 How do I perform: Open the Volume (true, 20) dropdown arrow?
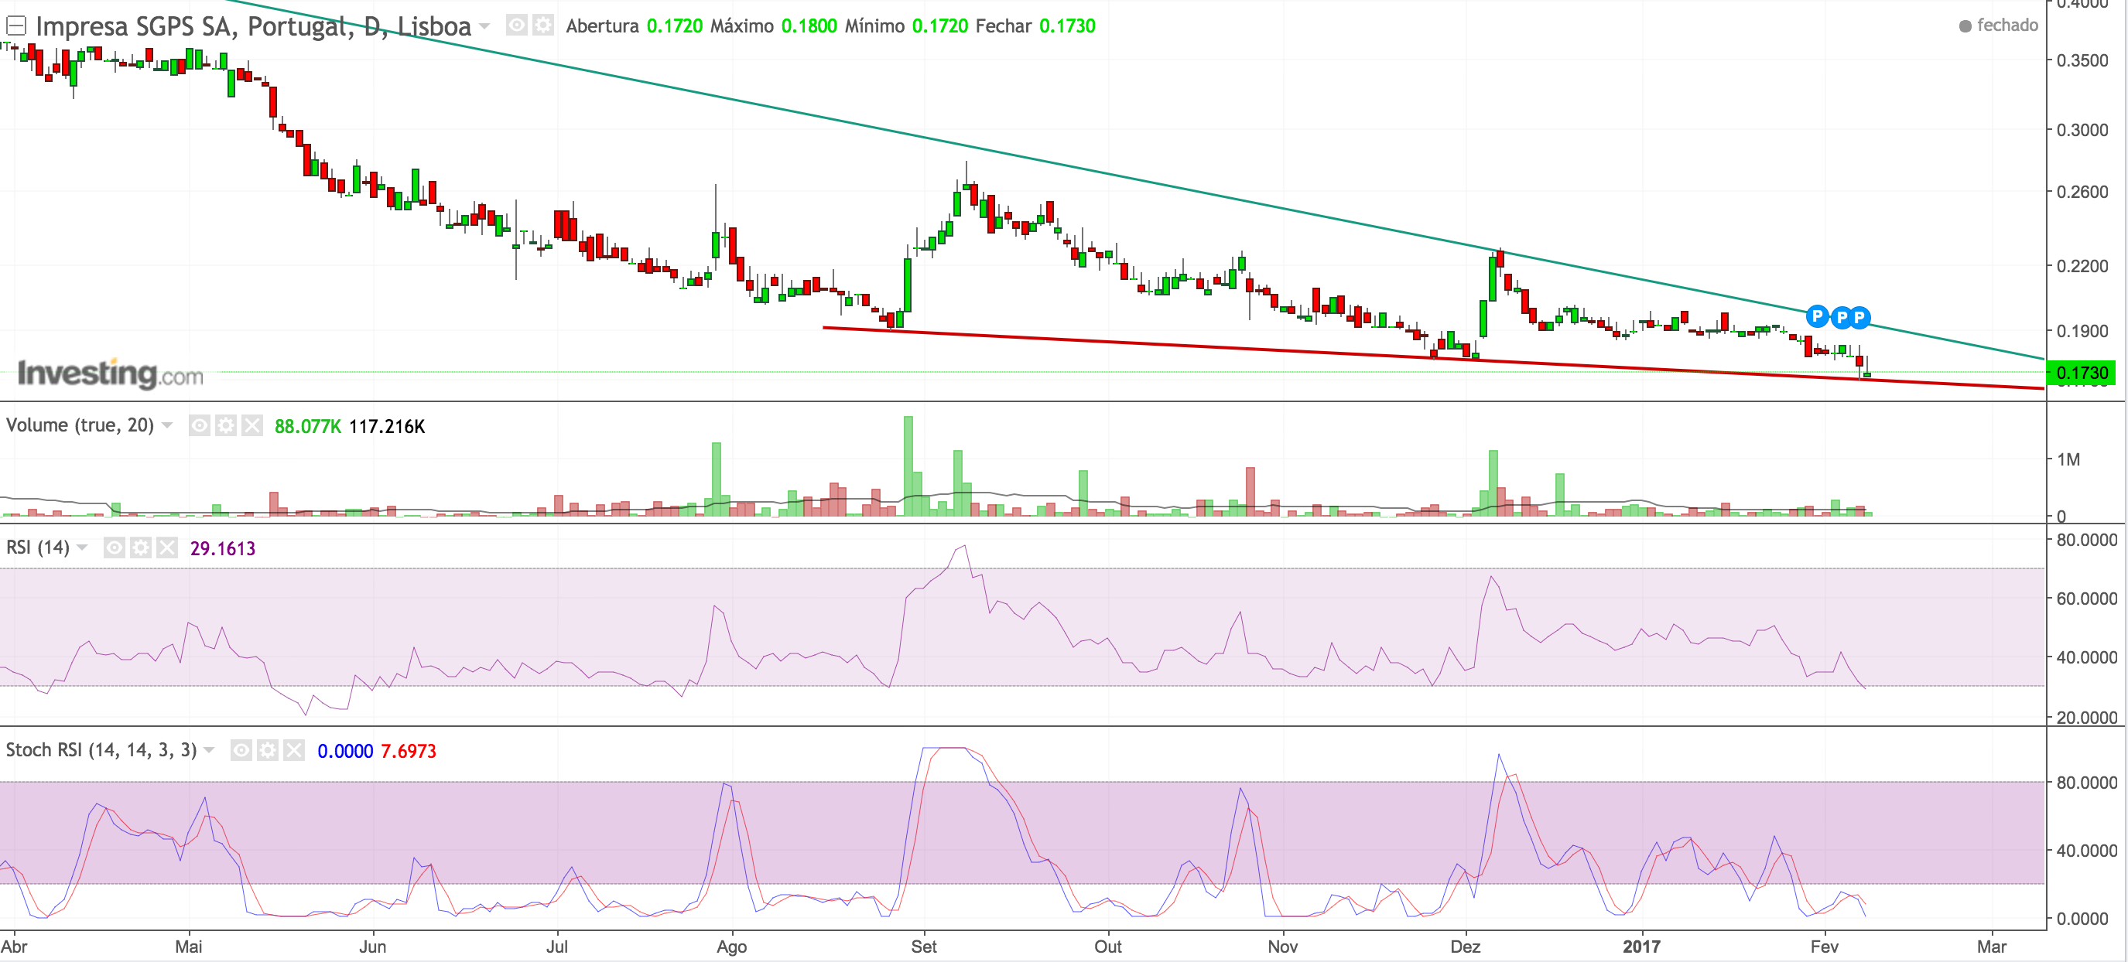pyautogui.click(x=167, y=425)
